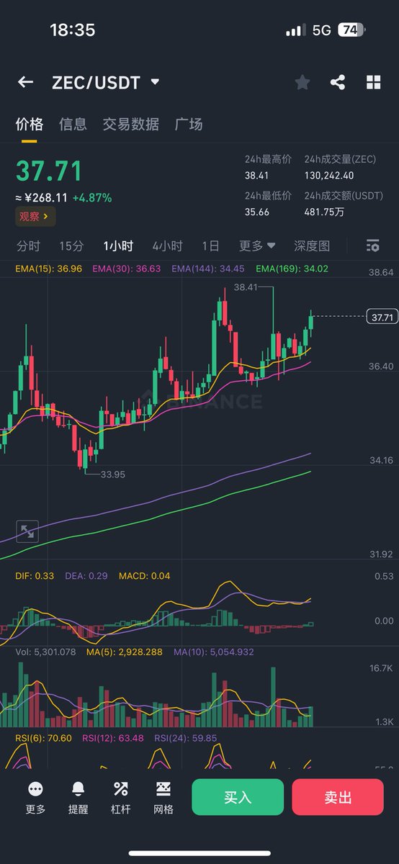
Task: Open 杠杆 margin trading icon
Action: pos(121,798)
